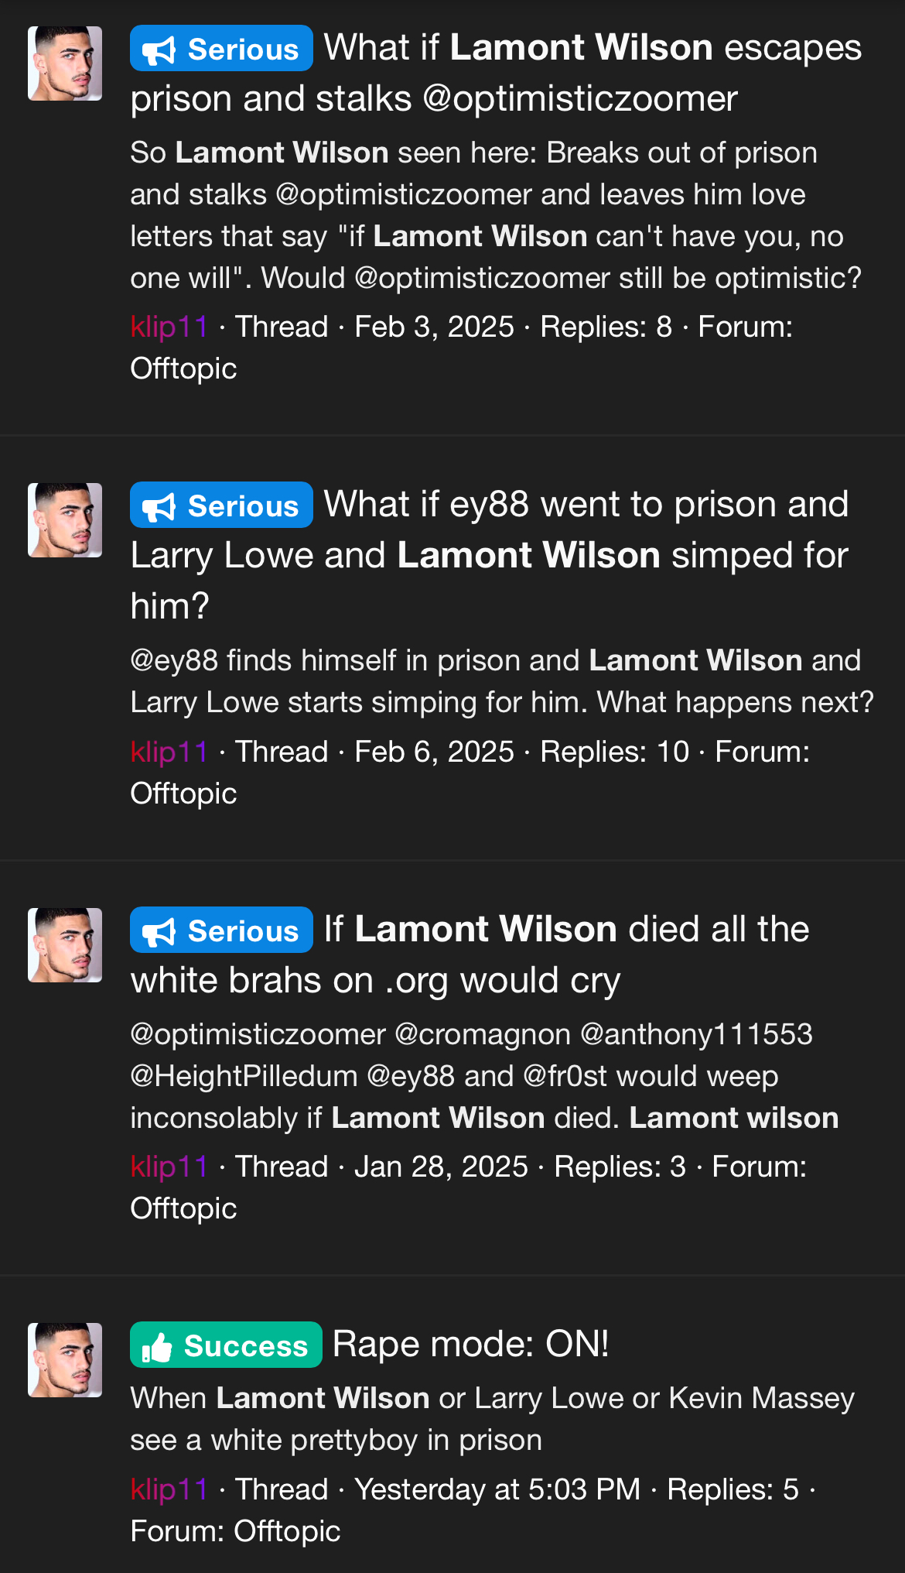Click the Serious badge on the Jan 28 thread

point(221,930)
